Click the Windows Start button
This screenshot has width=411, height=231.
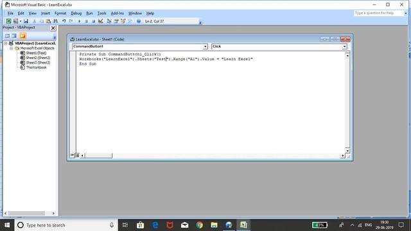click(x=7, y=225)
